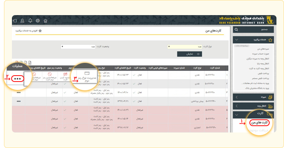
Task: Open 'سپرده‌های من' in the sidebar
Action: tap(263, 49)
